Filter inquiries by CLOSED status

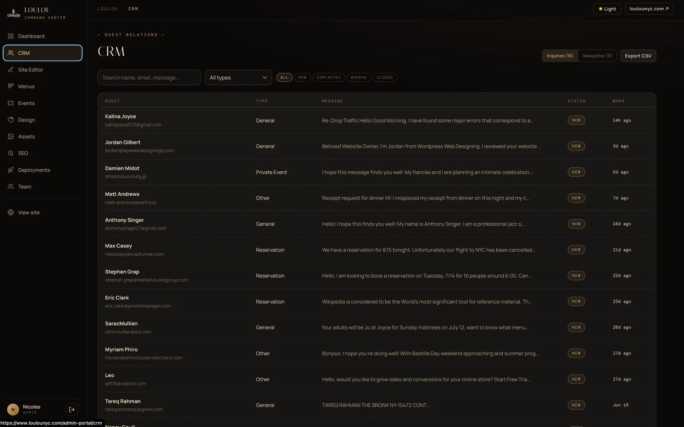(x=385, y=77)
